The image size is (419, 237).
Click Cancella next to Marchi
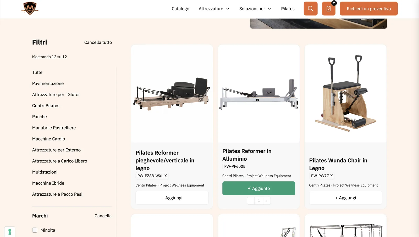pos(103,216)
